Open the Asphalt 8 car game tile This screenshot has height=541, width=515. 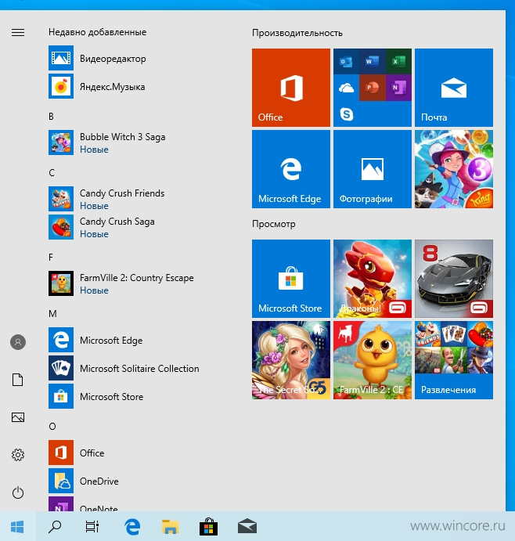coord(454,279)
